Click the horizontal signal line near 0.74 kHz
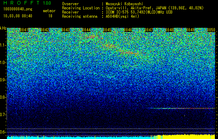This screenshot has height=139, width=218. point(181,108)
